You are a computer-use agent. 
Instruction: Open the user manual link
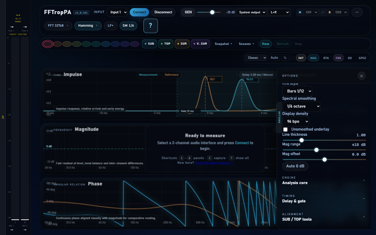214,163
